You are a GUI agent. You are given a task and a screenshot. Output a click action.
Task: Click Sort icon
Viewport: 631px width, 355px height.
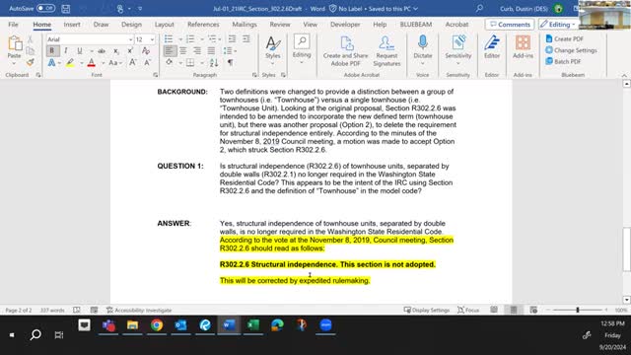pos(214,62)
